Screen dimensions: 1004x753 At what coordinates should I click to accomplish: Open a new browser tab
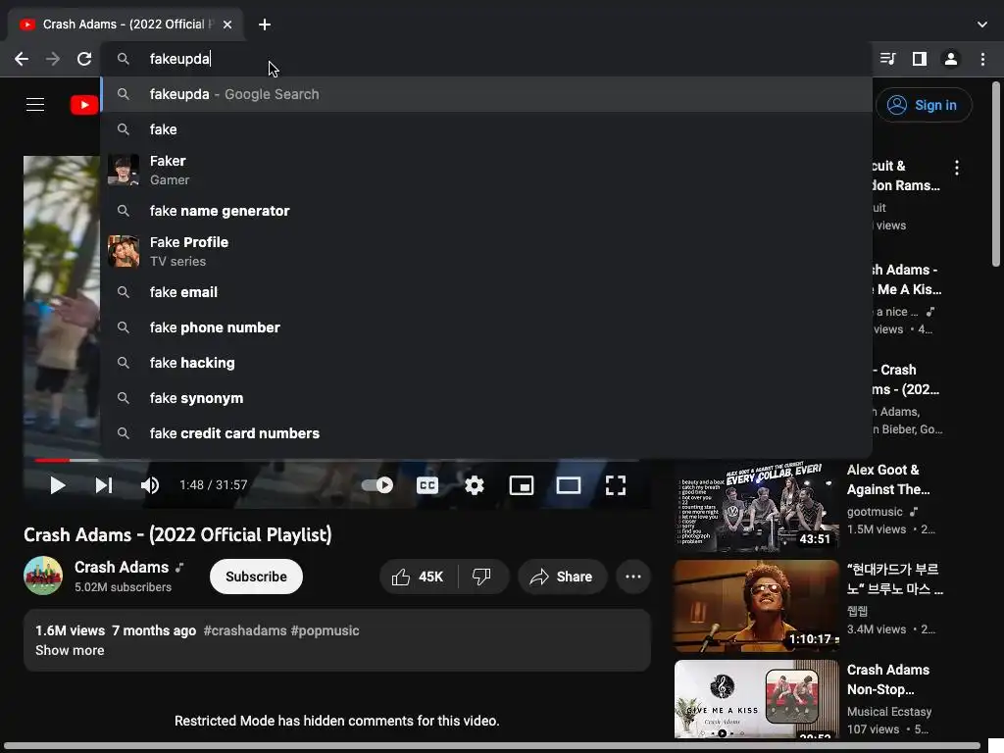click(265, 25)
